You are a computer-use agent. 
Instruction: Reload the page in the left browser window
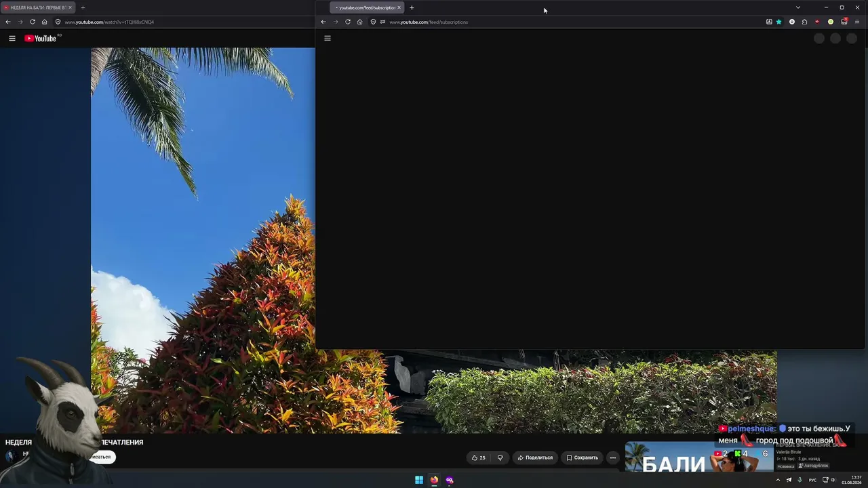pos(33,22)
